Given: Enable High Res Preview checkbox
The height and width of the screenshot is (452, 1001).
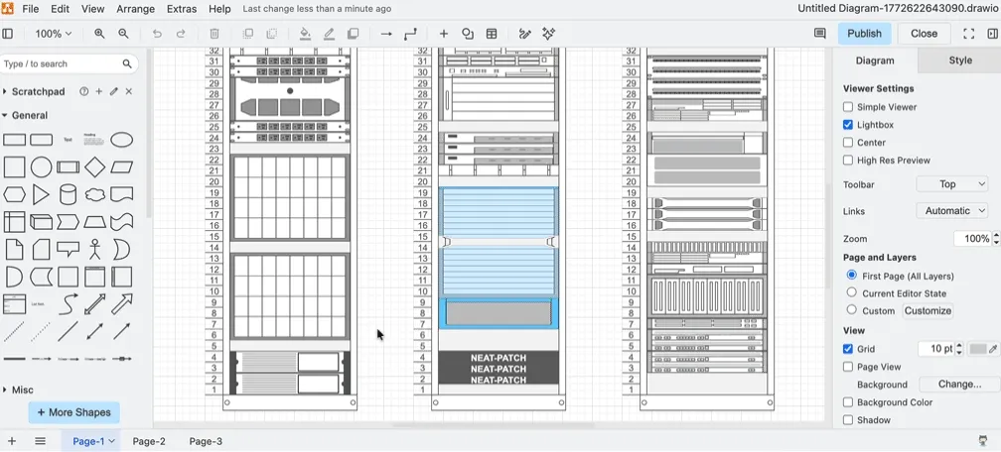Looking at the screenshot, I should 848,161.
